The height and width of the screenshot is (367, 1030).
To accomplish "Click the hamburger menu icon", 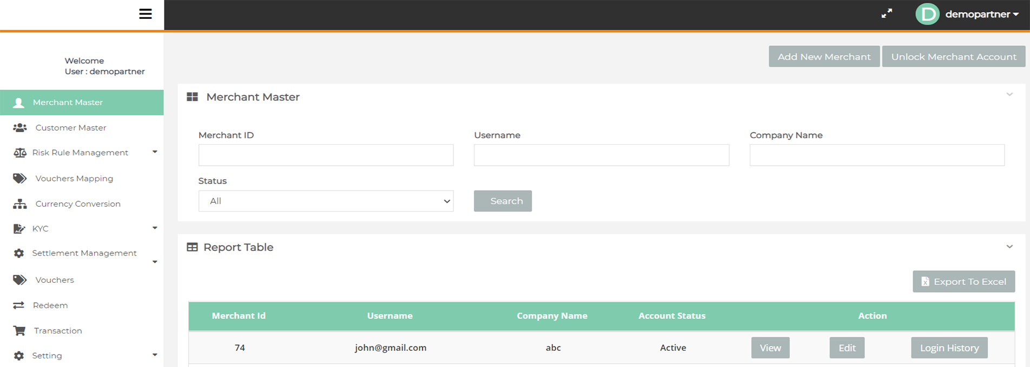I will 145,14.
